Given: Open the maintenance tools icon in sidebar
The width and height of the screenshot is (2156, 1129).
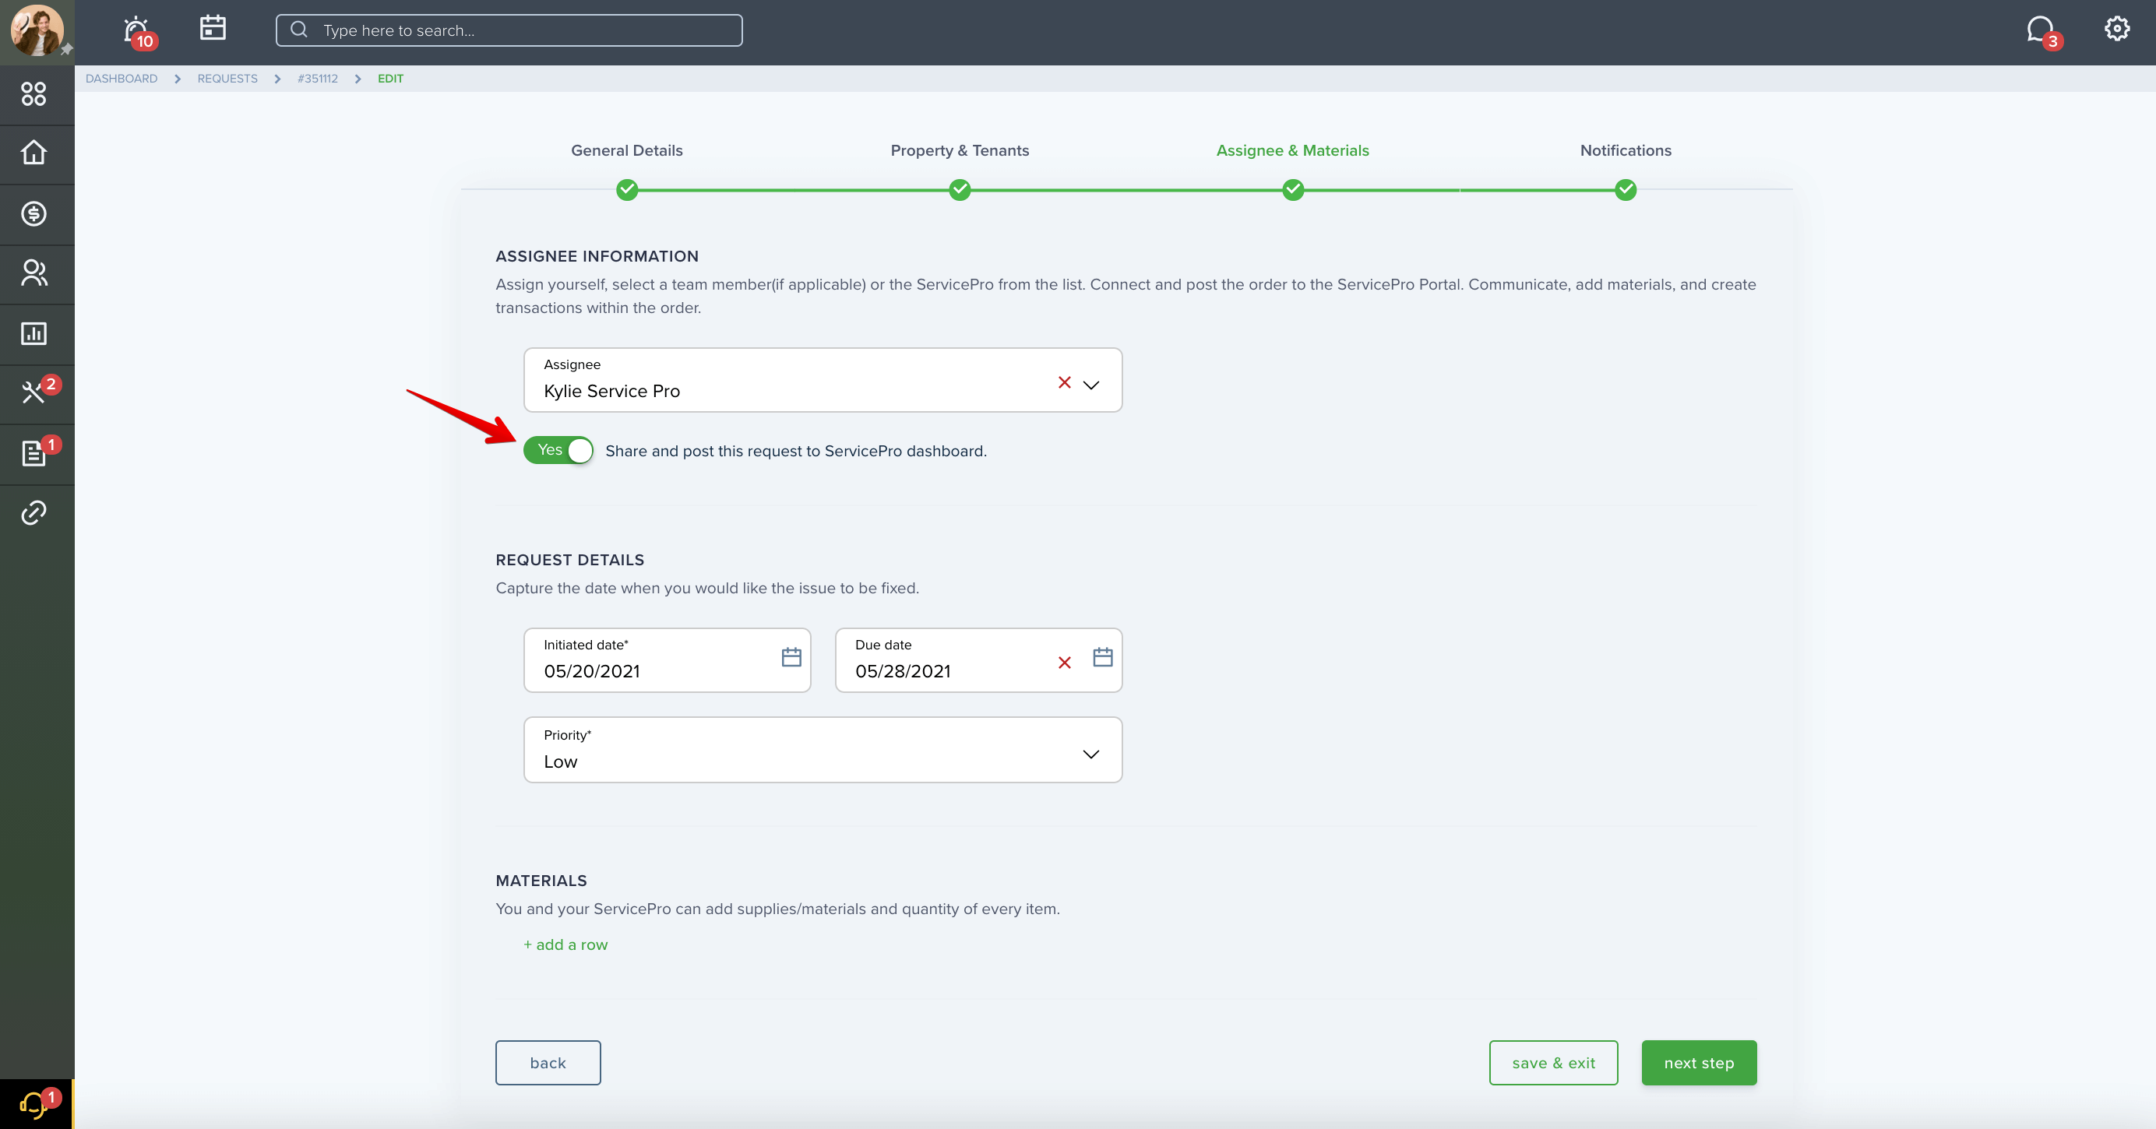Looking at the screenshot, I should 33,392.
